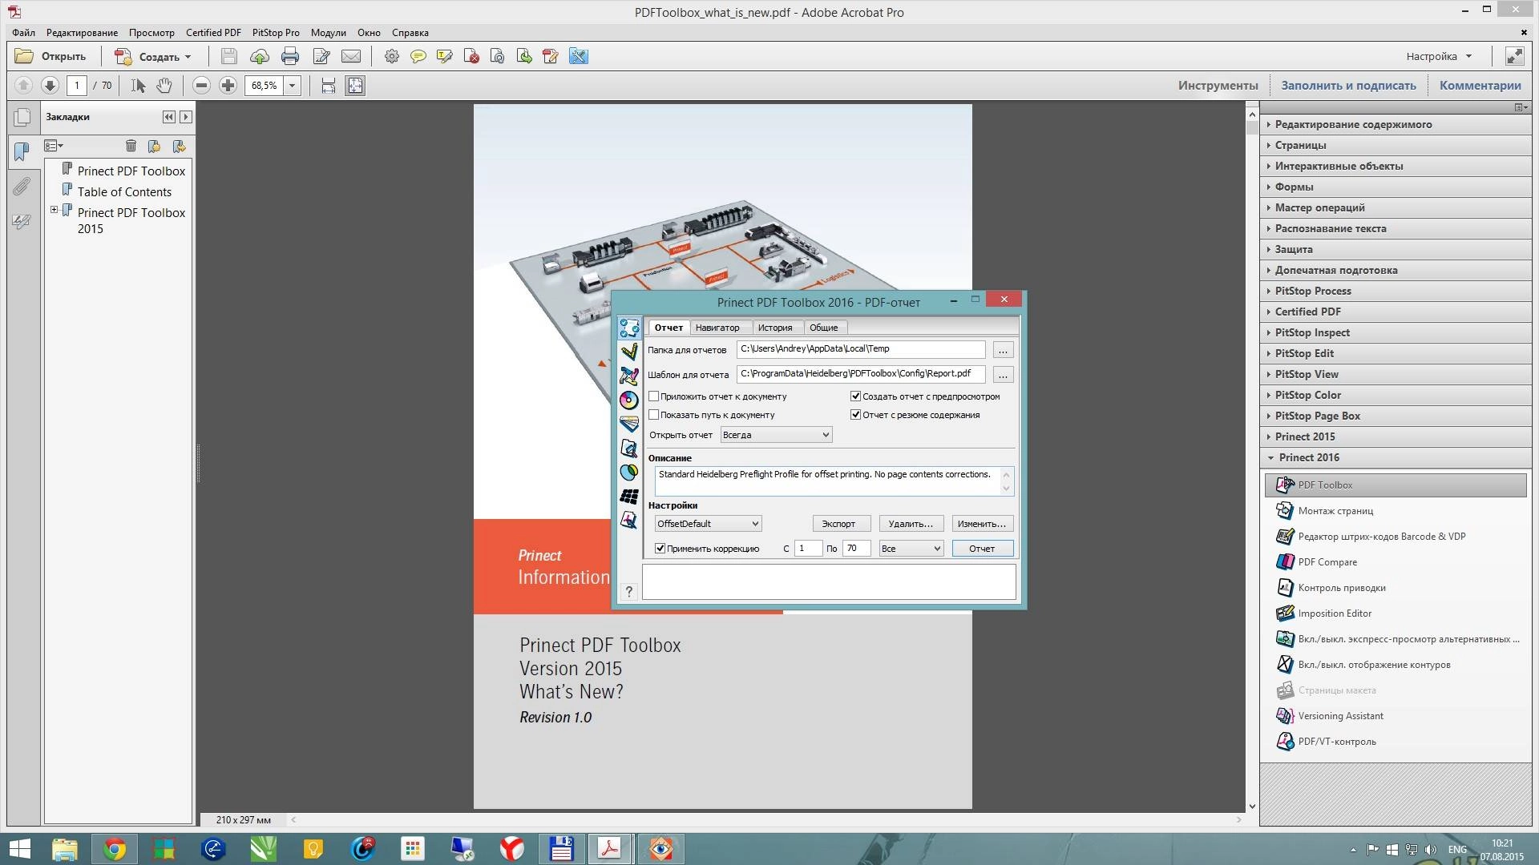Go to next page arrow

pos(50,85)
